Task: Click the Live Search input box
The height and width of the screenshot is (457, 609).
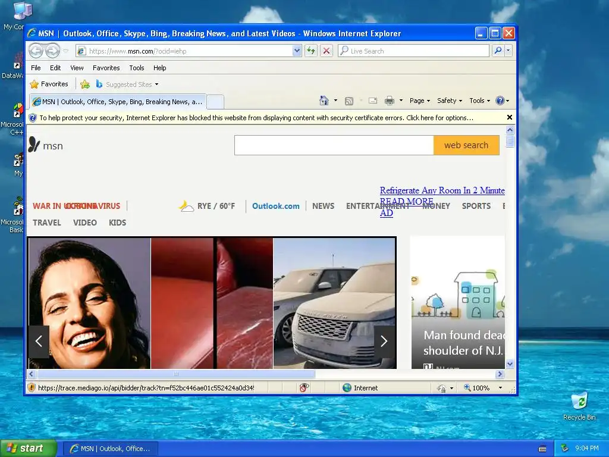Action: pos(413,51)
